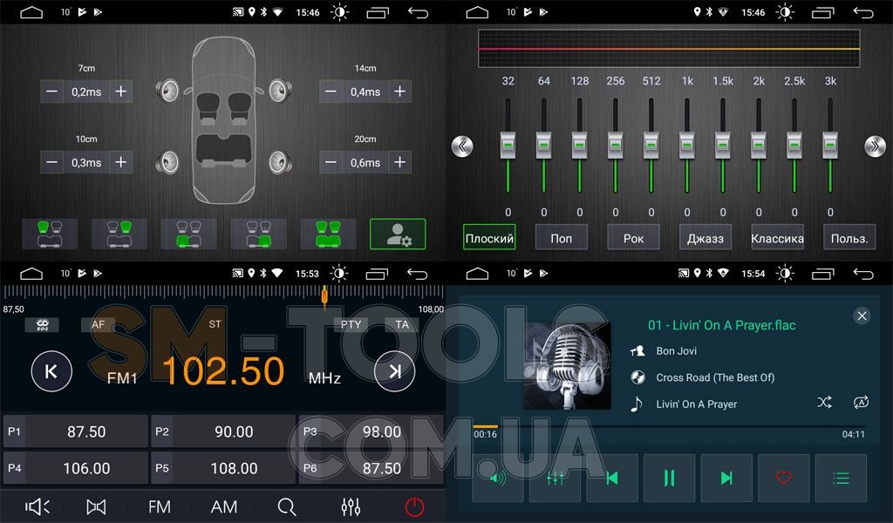Toggle repeat mode in music player

[x=861, y=402]
